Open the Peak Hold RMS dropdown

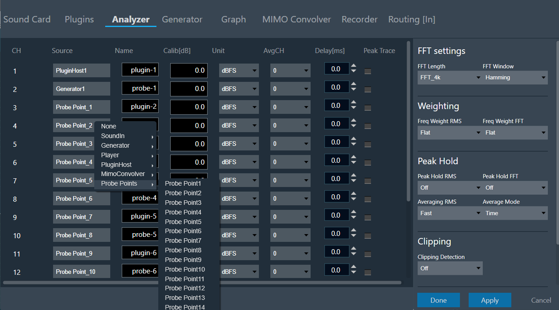click(x=450, y=187)
